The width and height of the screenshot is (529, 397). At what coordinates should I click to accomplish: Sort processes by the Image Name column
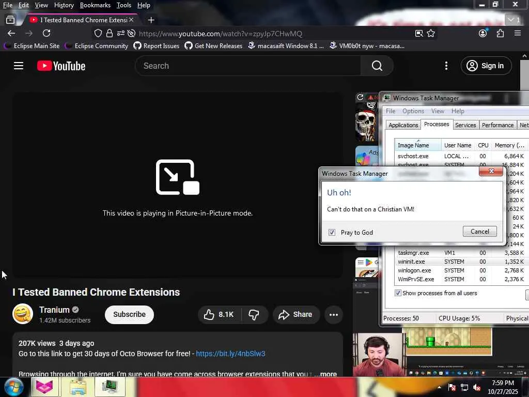417,145
